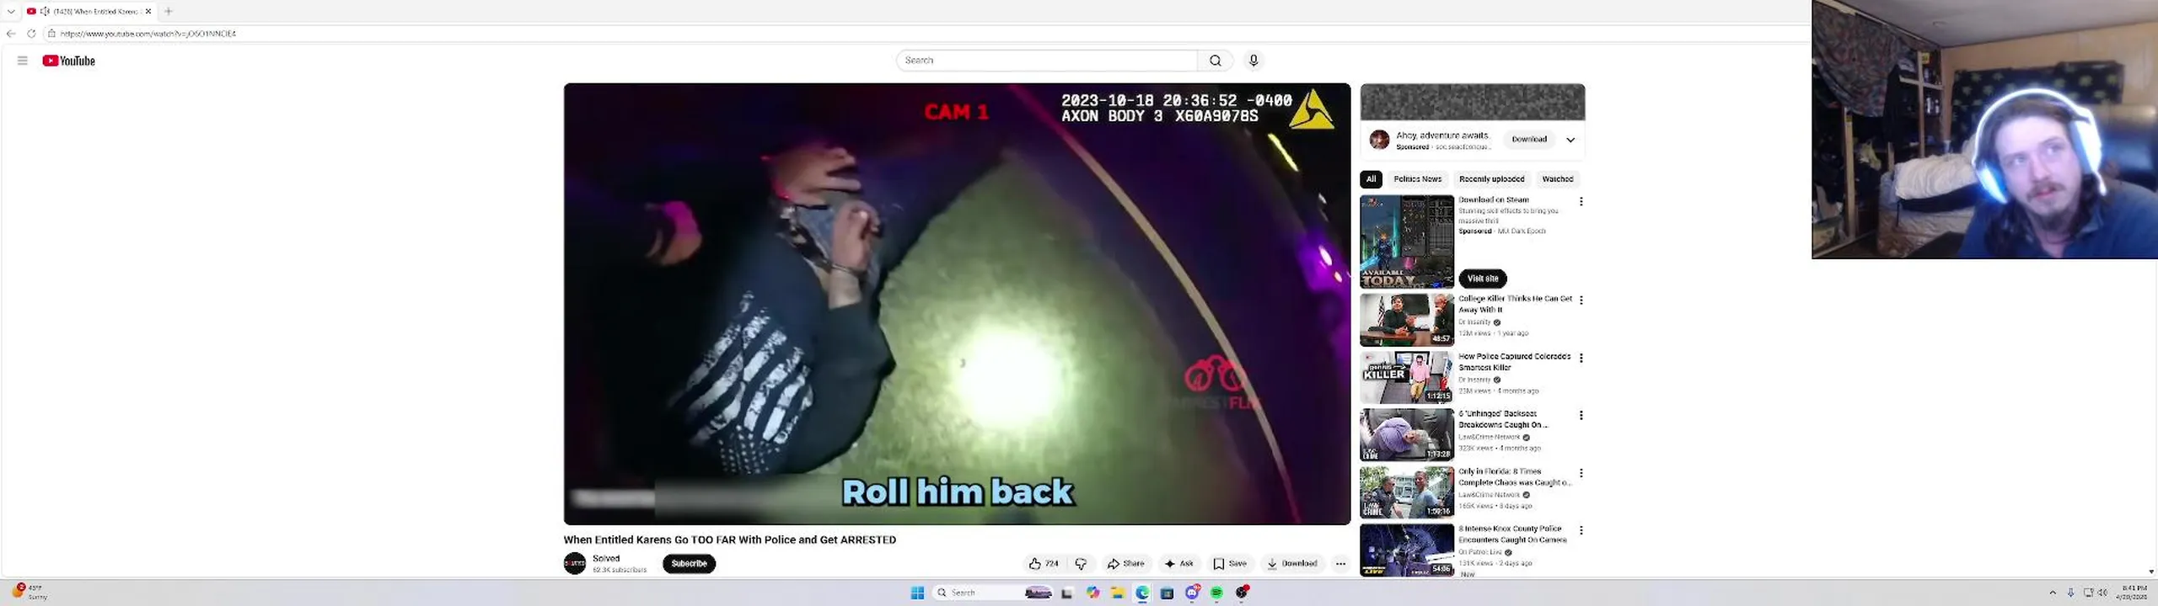The height and width of the screenshot is (606, 2158).
Task: Click the Windows taskbar Search box
Action: click(993, 593)
